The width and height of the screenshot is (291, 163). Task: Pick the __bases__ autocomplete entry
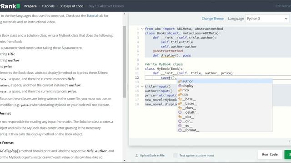(225, 103)
